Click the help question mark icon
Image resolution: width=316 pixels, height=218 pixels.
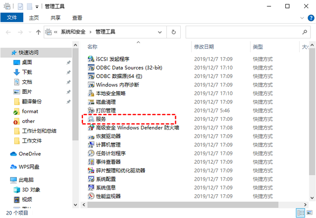[x=311, y=18]
